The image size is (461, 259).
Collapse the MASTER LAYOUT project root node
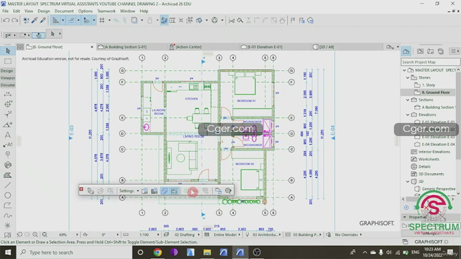point(404,70)
